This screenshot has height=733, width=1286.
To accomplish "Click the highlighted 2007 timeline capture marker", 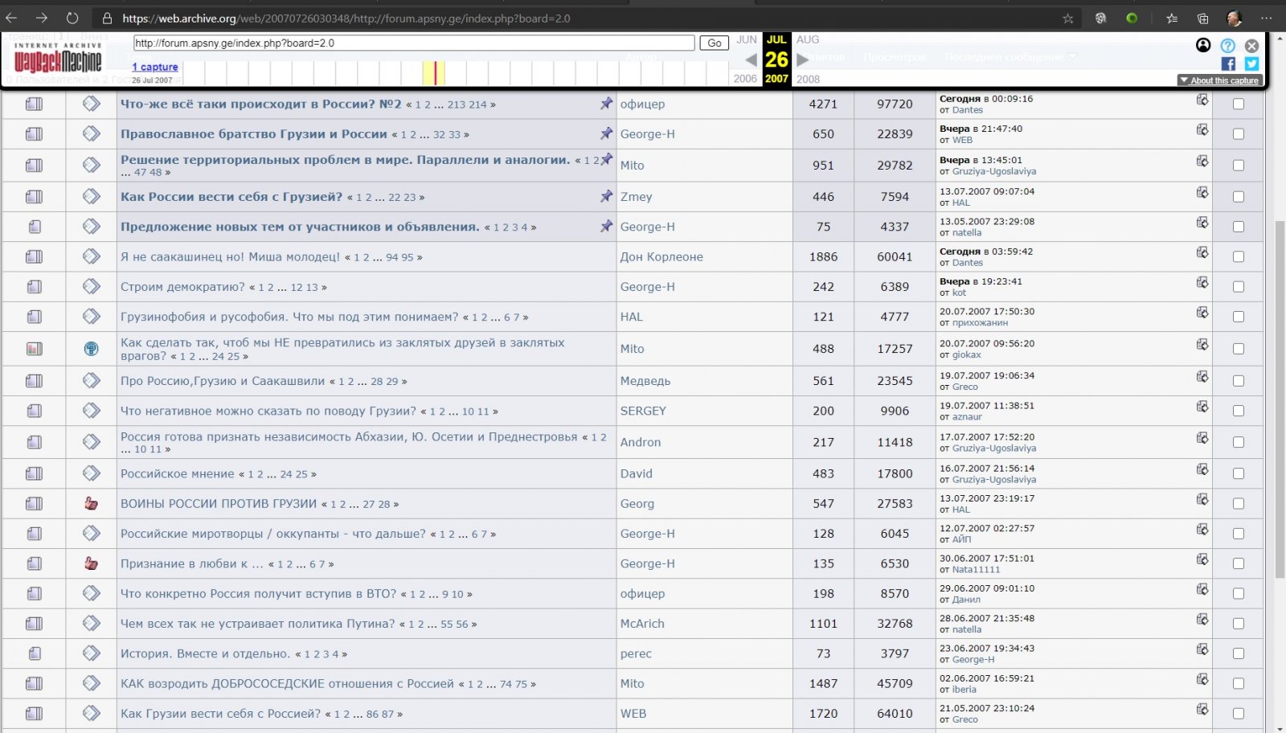I will coord(435,73).
